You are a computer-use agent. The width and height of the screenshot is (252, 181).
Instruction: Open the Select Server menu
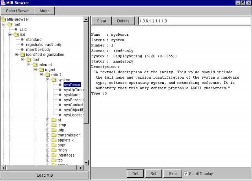click(17, 11)
